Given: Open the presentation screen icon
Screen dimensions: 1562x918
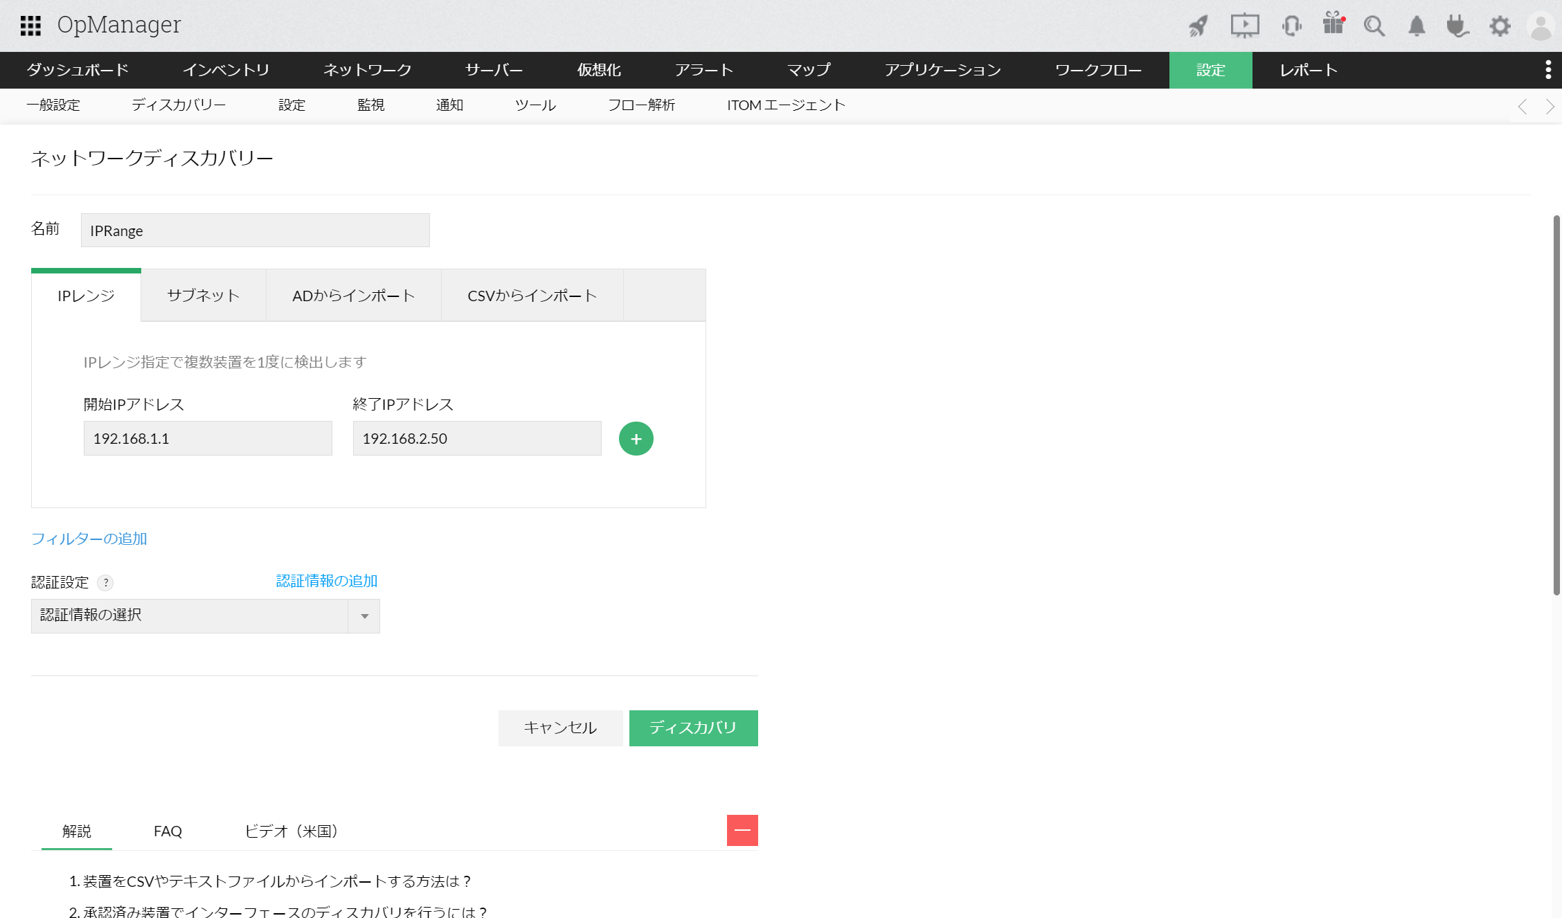Looking at the screenshot, I should click(x=1244, y=26).
